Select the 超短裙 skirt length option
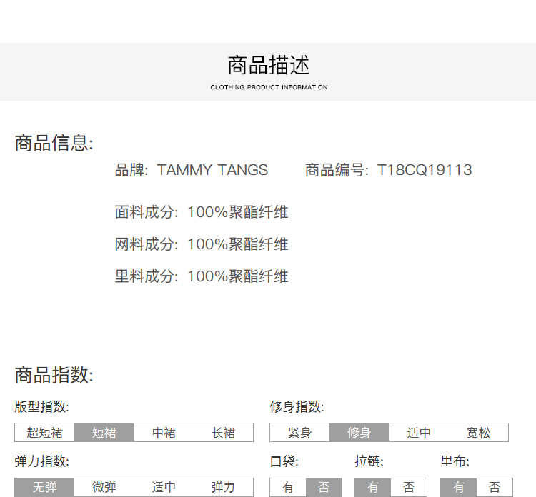The width and height of the screenshot is (536, 497). (x=44, y=433)
